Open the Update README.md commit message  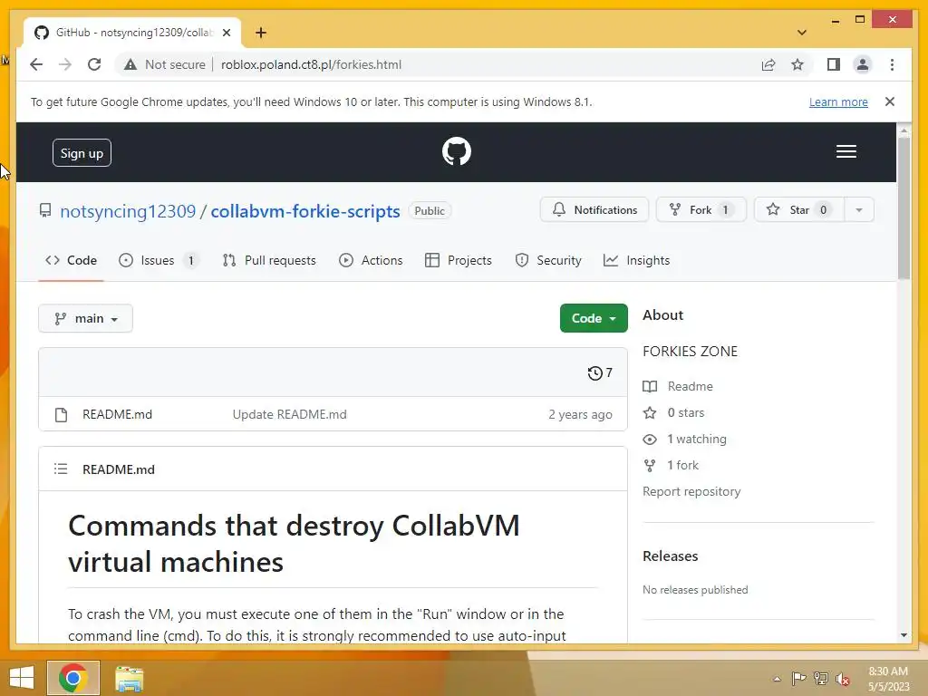pyautogui.click(x=289, y=414)
